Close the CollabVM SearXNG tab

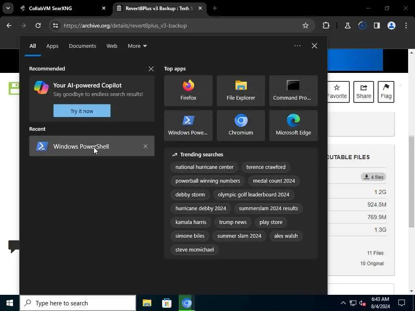(x=104, y=9)
